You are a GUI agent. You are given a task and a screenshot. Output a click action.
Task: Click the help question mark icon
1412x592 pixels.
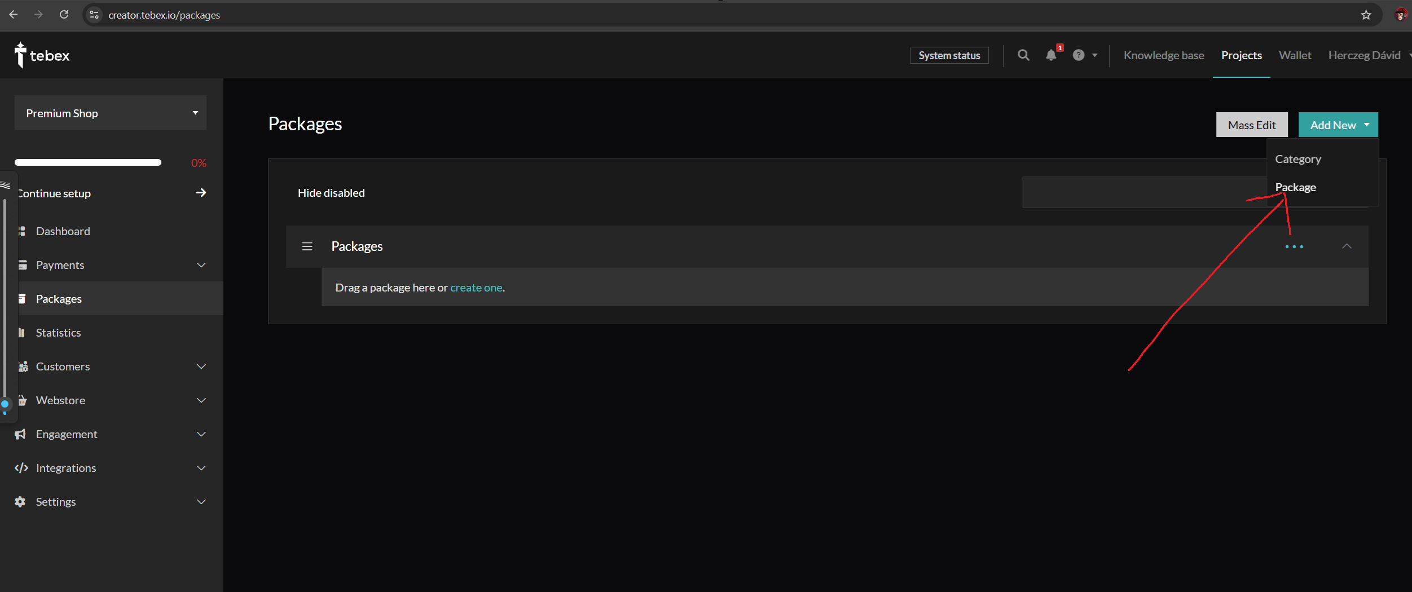[1078, 55]
